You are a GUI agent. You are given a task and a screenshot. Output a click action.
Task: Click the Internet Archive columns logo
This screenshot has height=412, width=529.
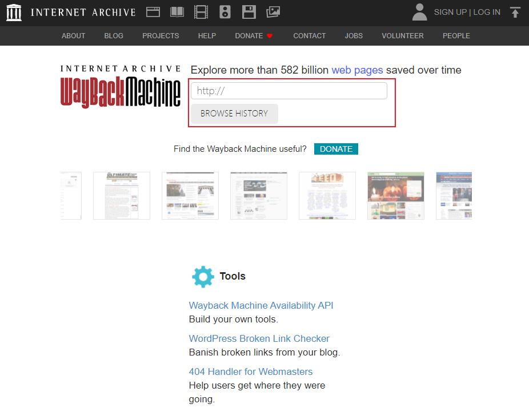coord(14,13)
